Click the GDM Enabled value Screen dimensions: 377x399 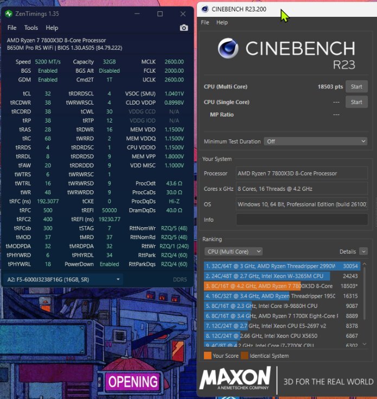[48, 80]
